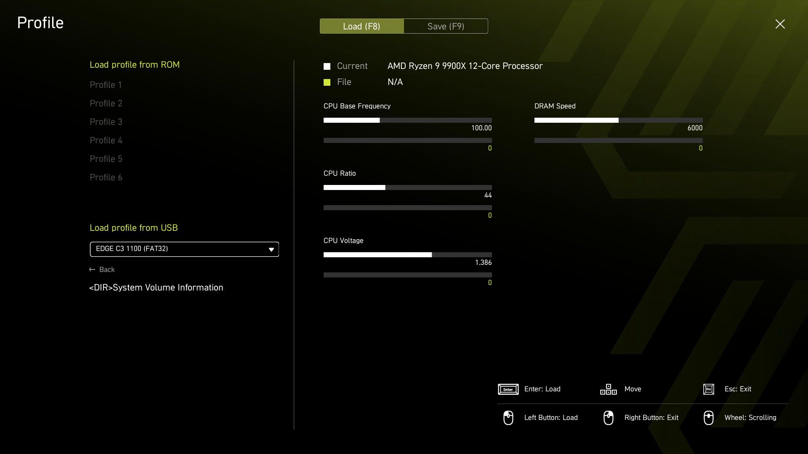Image resolution: width=808 pixels, height=454 pixels.
Task: Click the Back arrow icon
Action: (x=91, y=269)
